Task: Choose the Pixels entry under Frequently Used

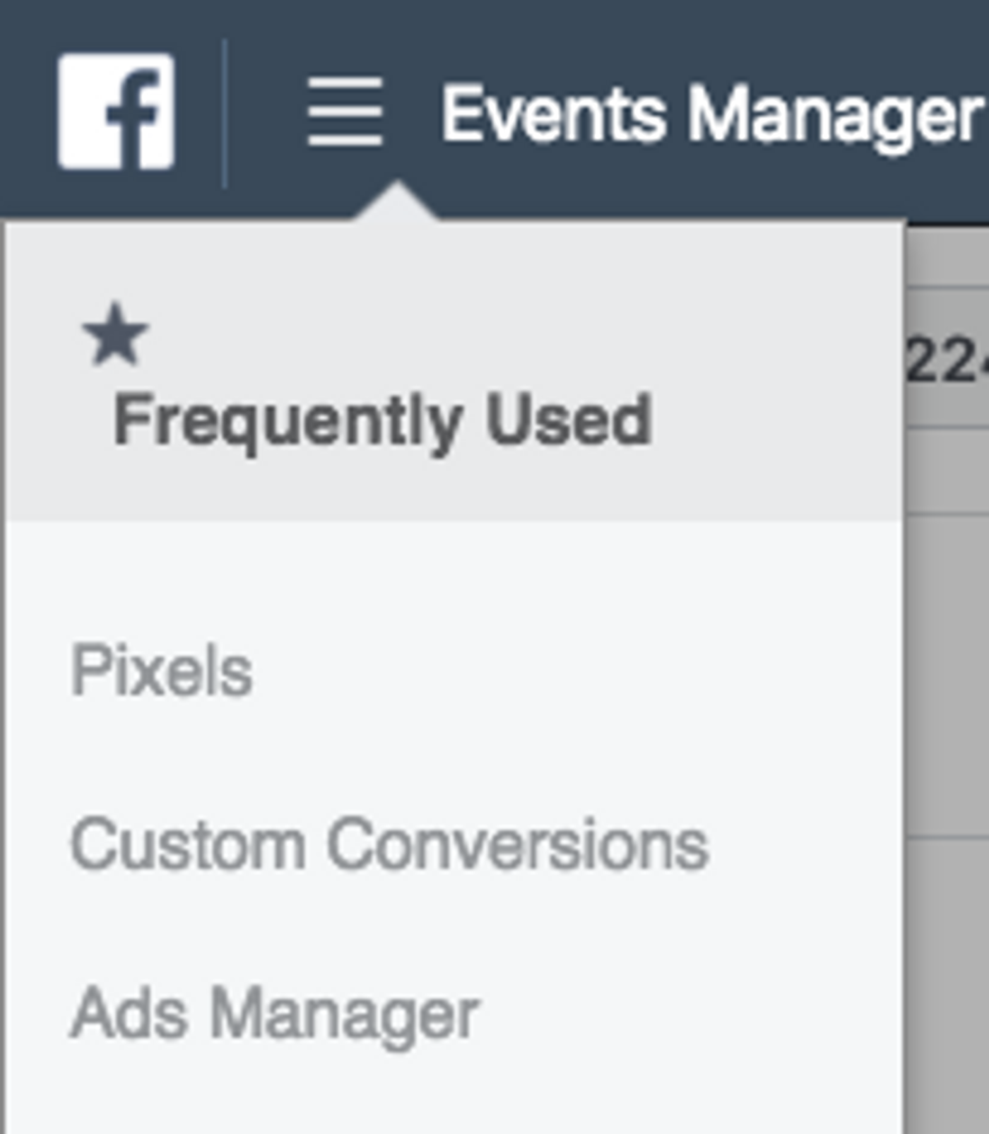Action: (161, 671)
